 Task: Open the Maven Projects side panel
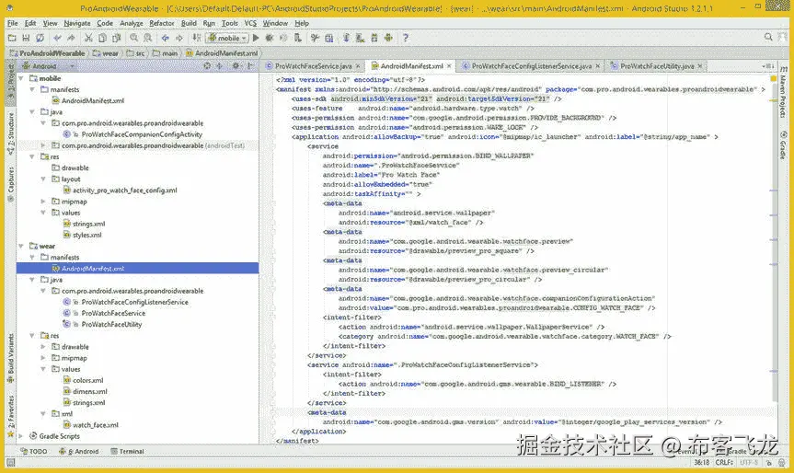click(783, 93)
